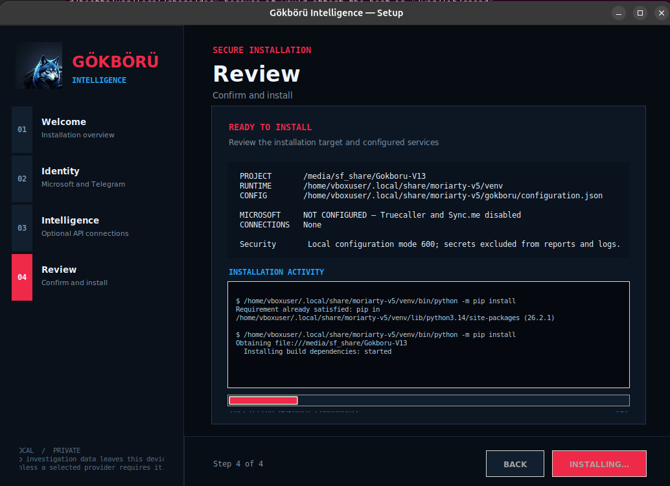Screen dimensions: 670x486
Task: Click the 'Installation overview' step subtitle
Action: [x=78, y=135]
